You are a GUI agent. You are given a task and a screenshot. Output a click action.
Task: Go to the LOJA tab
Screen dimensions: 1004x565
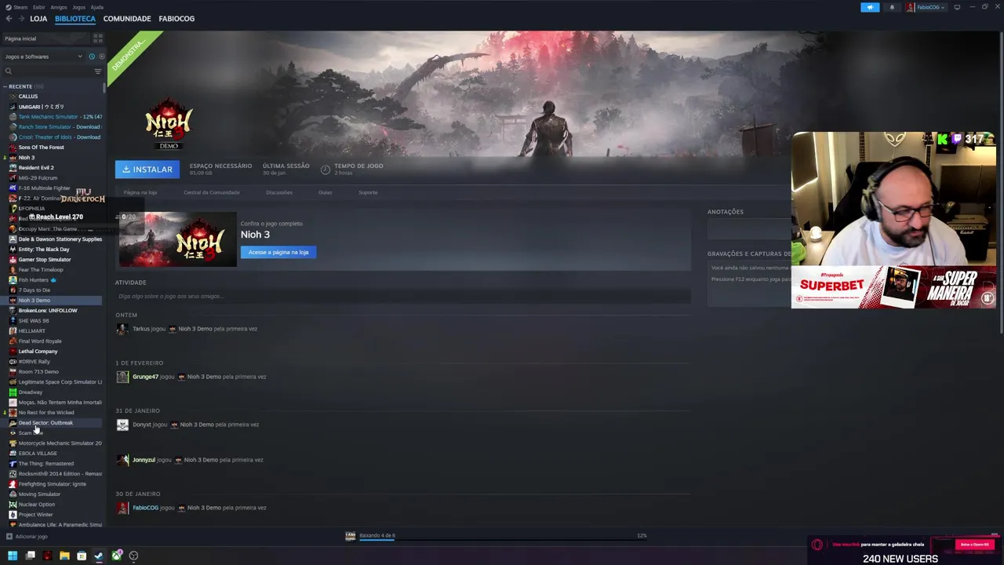coord(38,18)
